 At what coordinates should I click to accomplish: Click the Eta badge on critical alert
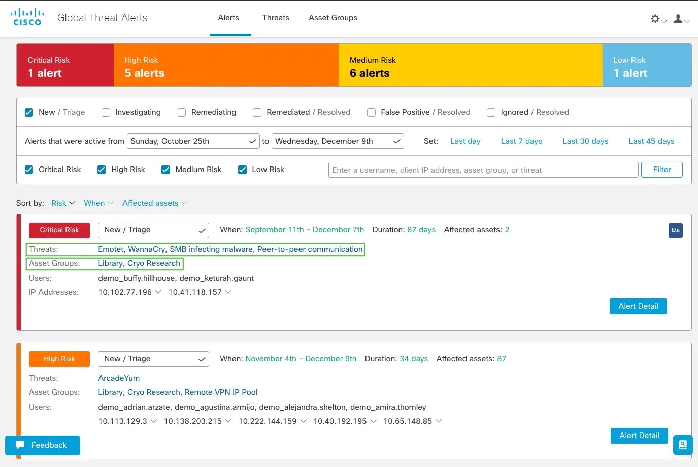click(675, 230)
